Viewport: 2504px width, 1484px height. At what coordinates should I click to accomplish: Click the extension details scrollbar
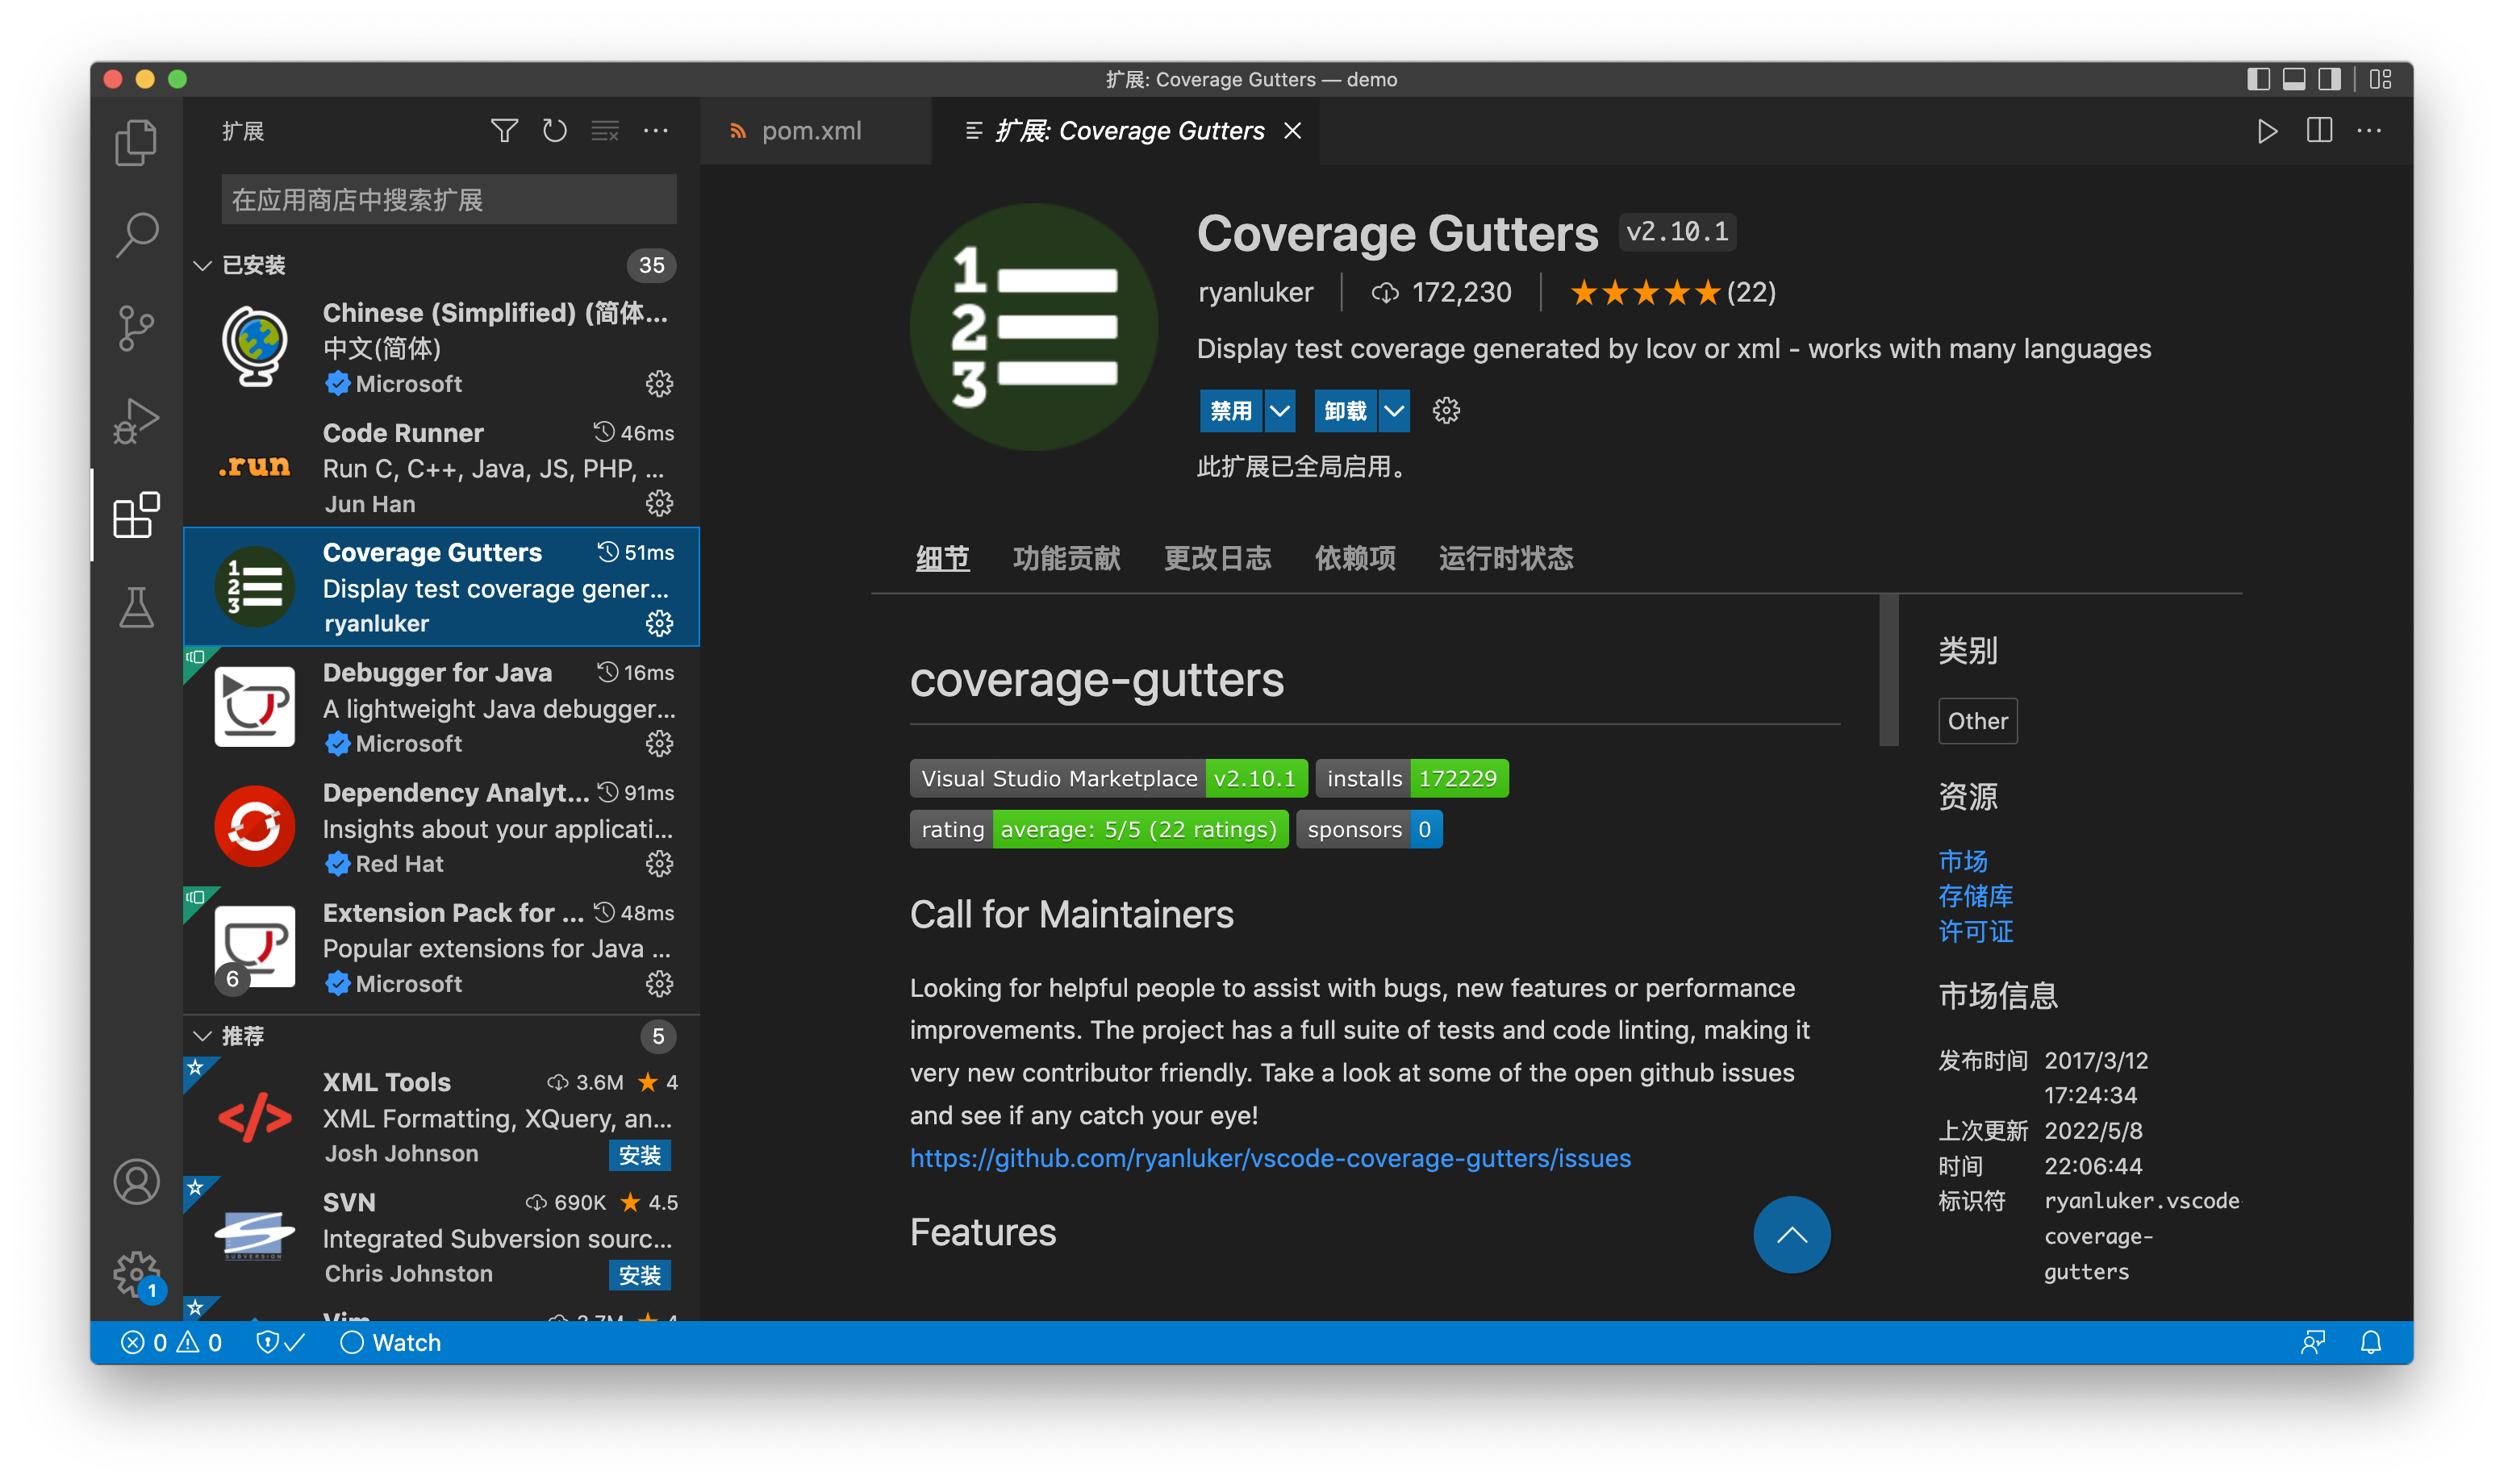(x=1889, y=670)
